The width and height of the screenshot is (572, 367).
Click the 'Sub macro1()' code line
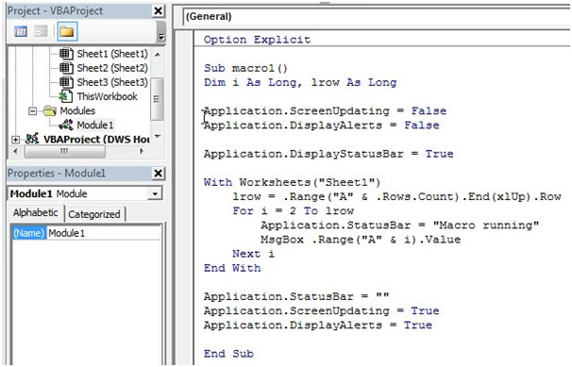point(245,68)
